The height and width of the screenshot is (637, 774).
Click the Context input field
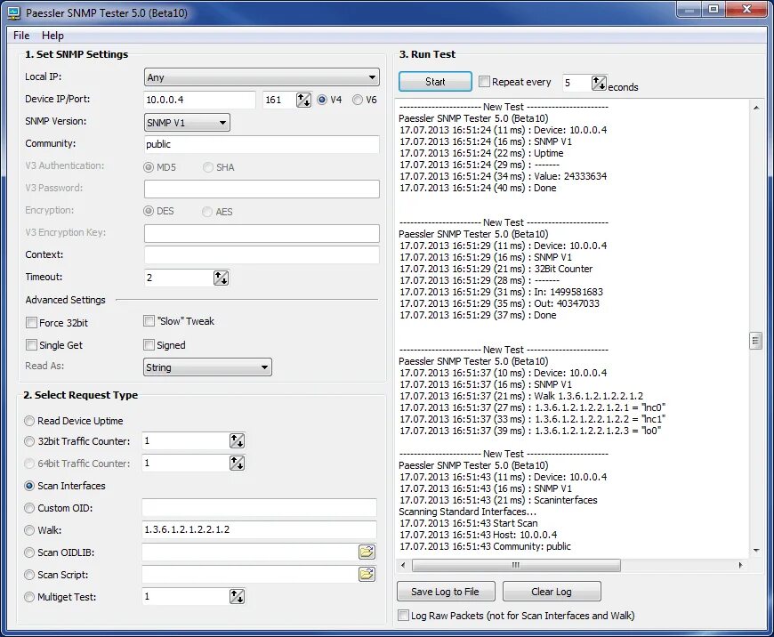tap(262, 254)
